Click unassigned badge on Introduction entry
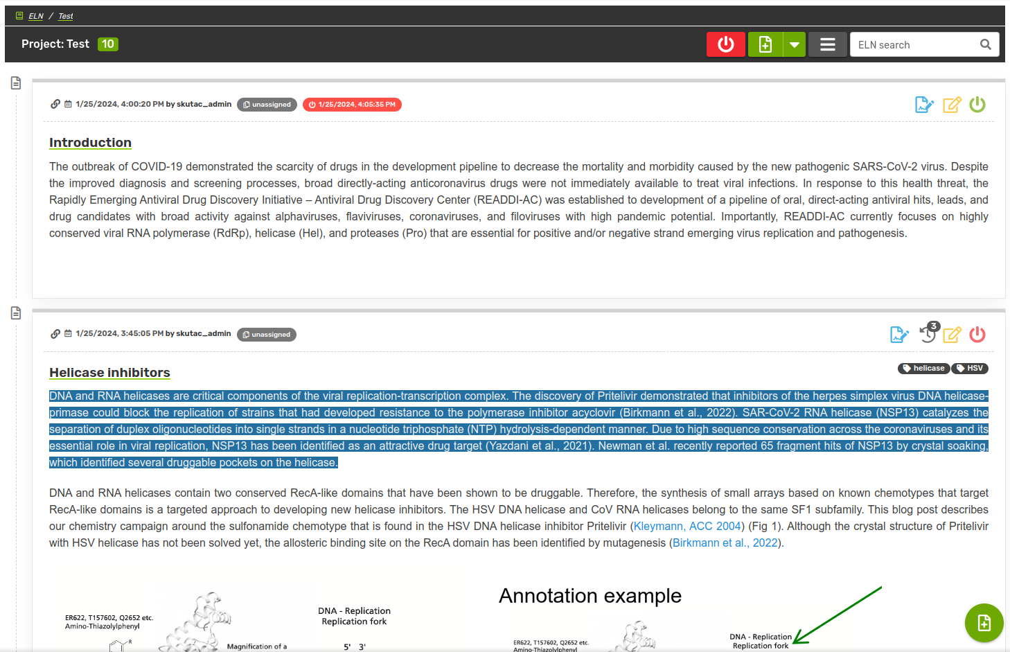The height and width of the screenshot is (652, 1010). pos(267,105)
